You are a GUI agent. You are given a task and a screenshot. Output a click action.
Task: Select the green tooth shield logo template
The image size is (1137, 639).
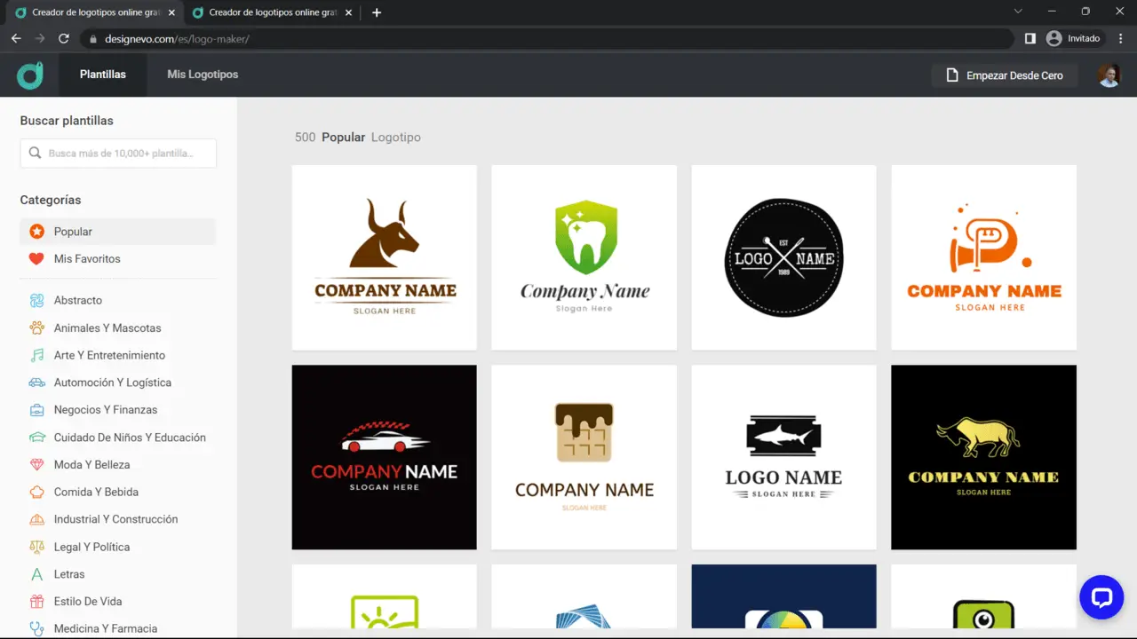[x=584, y=257]
